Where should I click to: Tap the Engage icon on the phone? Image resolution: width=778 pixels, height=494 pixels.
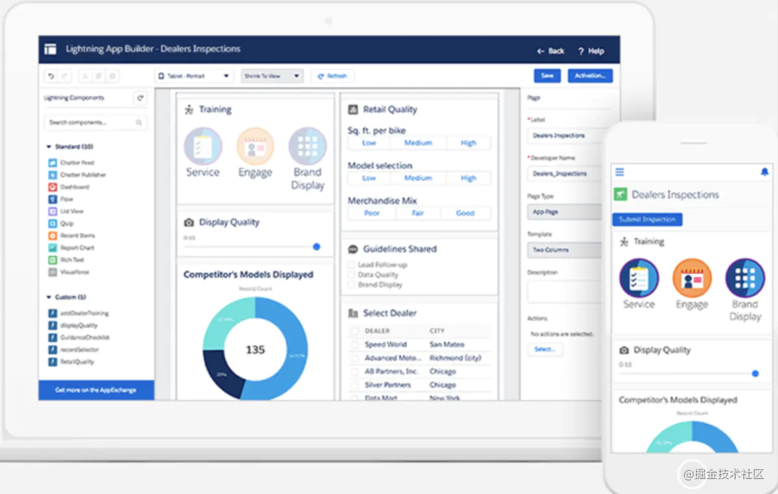click(x=692, y=277)
